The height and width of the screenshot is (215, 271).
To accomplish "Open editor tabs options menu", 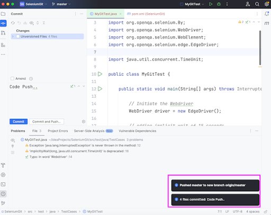I will pos(257,14).
